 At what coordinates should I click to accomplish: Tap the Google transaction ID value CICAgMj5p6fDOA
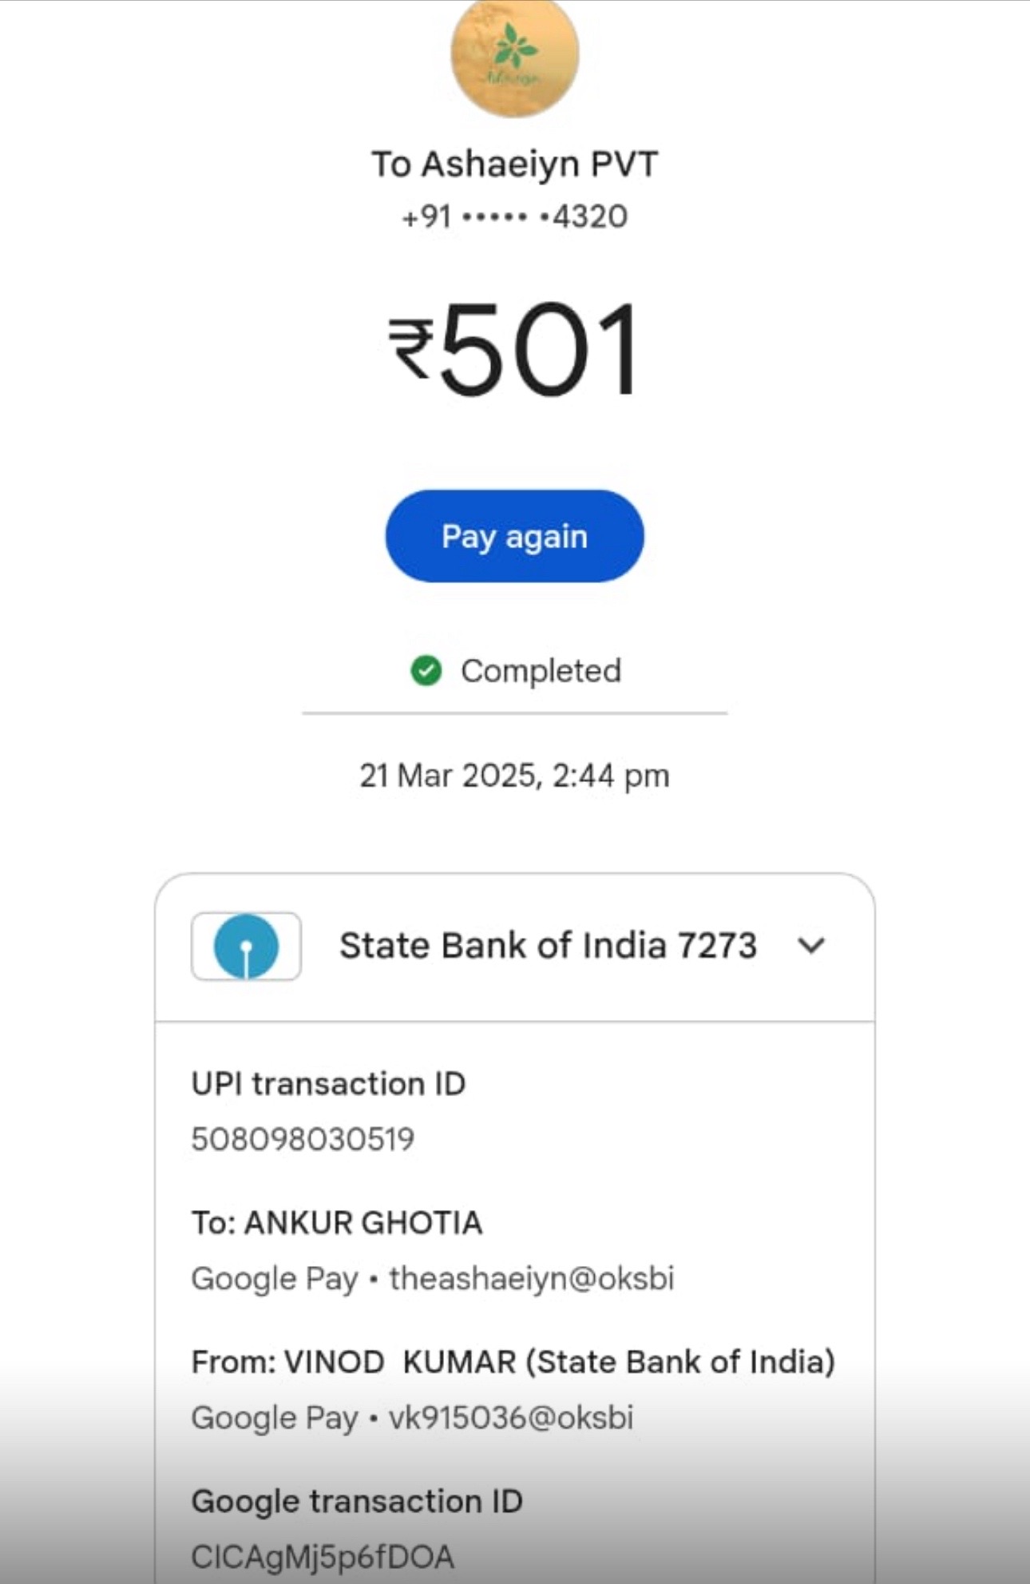click(x=323, y=1557)
